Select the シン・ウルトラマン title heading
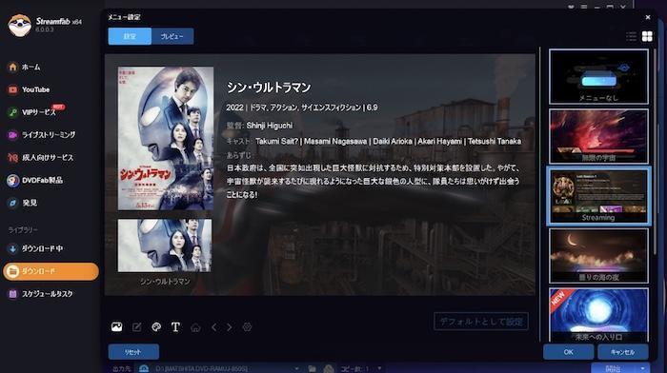Viewport: 667px width, 373px height. [269, 88]
